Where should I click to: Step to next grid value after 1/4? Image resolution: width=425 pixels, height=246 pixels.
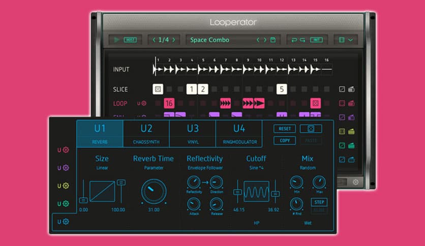[x=174, y=40]
